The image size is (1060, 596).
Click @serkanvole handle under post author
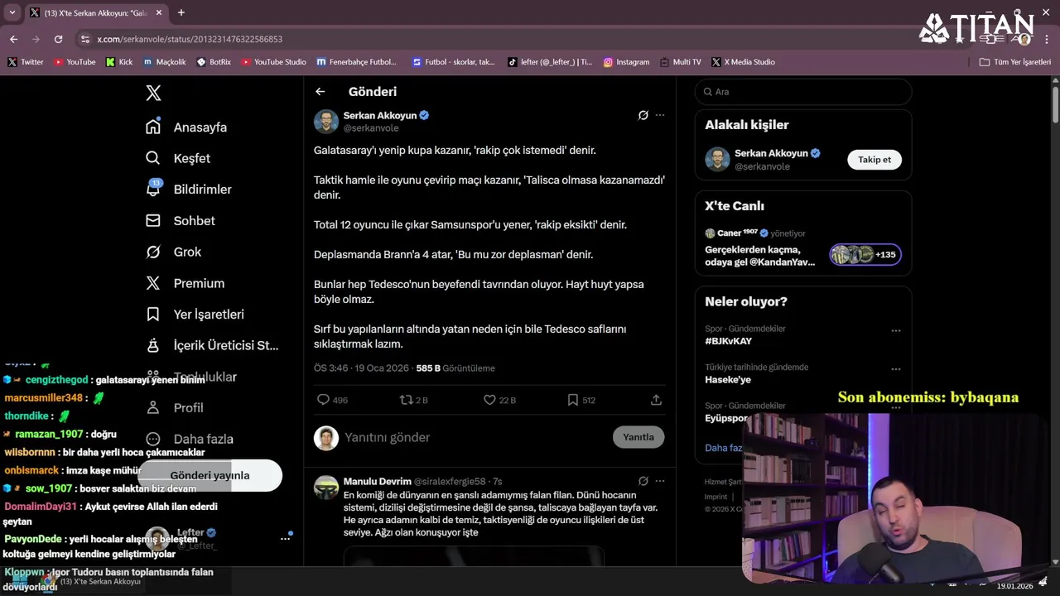tap(371, 128)
